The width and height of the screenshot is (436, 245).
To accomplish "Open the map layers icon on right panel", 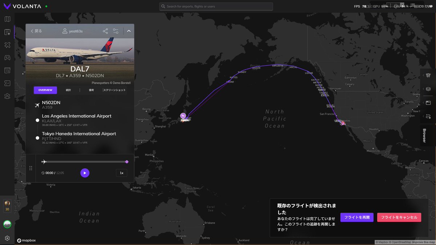I will [428, 89].
